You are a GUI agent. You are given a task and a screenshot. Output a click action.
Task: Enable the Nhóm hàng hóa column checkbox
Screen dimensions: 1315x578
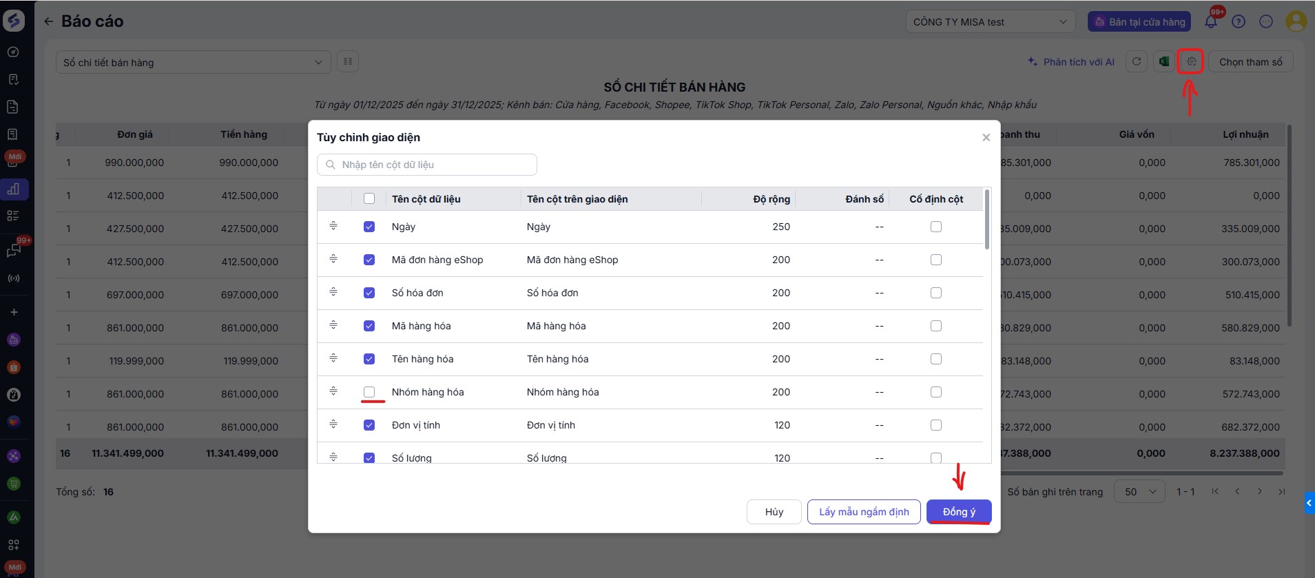pos(369,392)
